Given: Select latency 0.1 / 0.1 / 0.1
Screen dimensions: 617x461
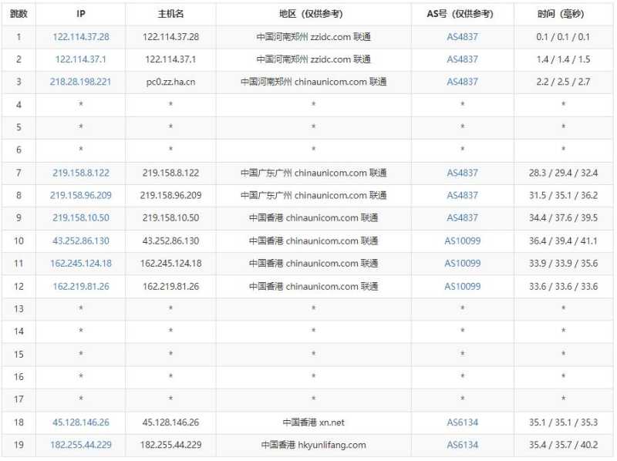Looking at the screenshot, I should [563, 37].
